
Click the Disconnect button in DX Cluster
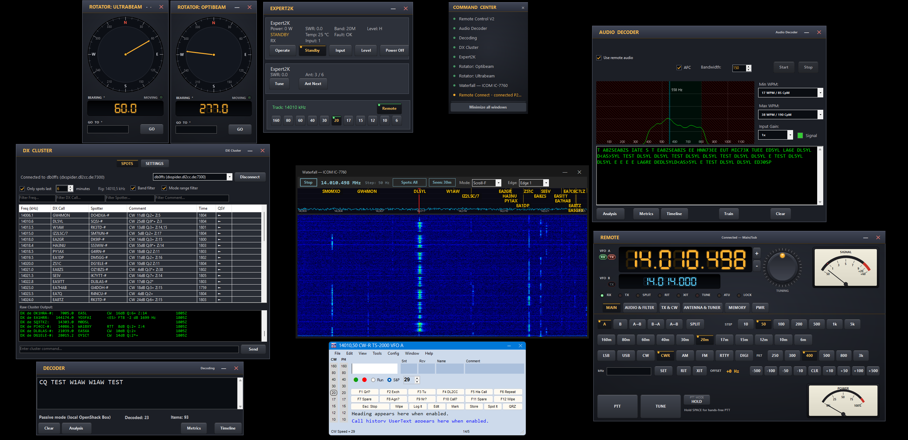(250, 177)
